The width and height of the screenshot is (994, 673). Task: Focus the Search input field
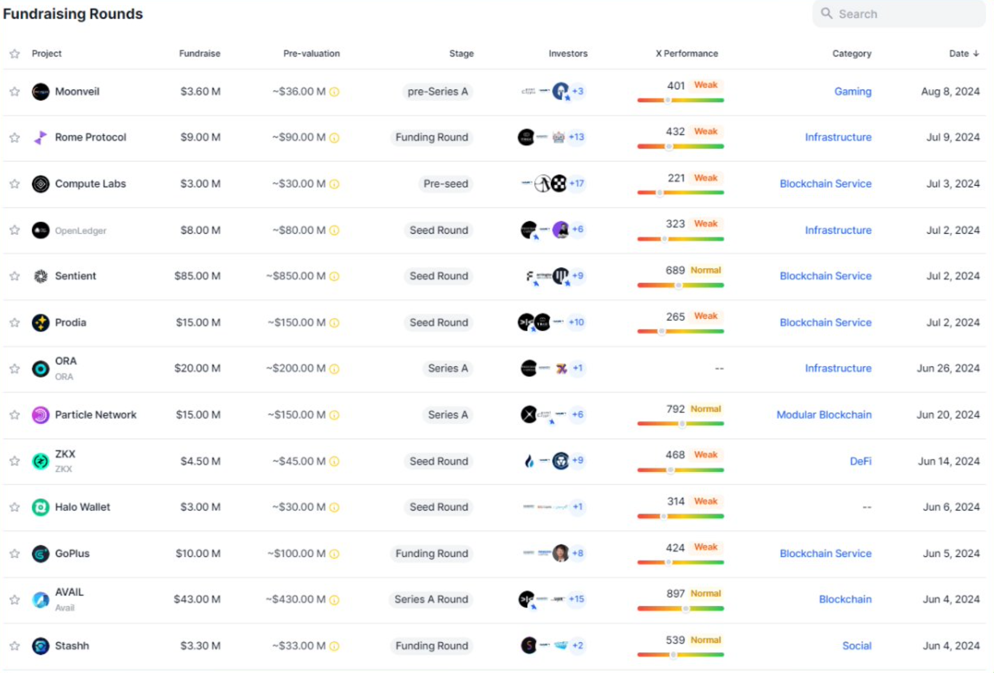tap(899, 14)
